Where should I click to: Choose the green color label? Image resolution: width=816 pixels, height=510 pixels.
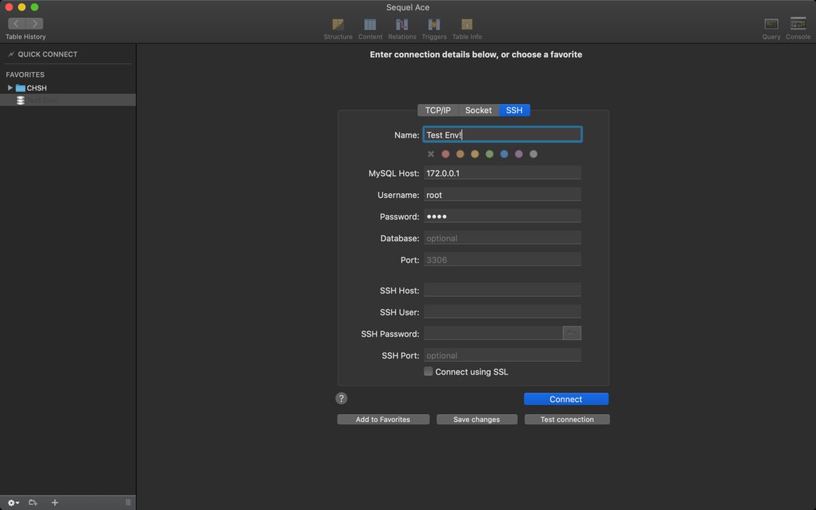(490, 154)
